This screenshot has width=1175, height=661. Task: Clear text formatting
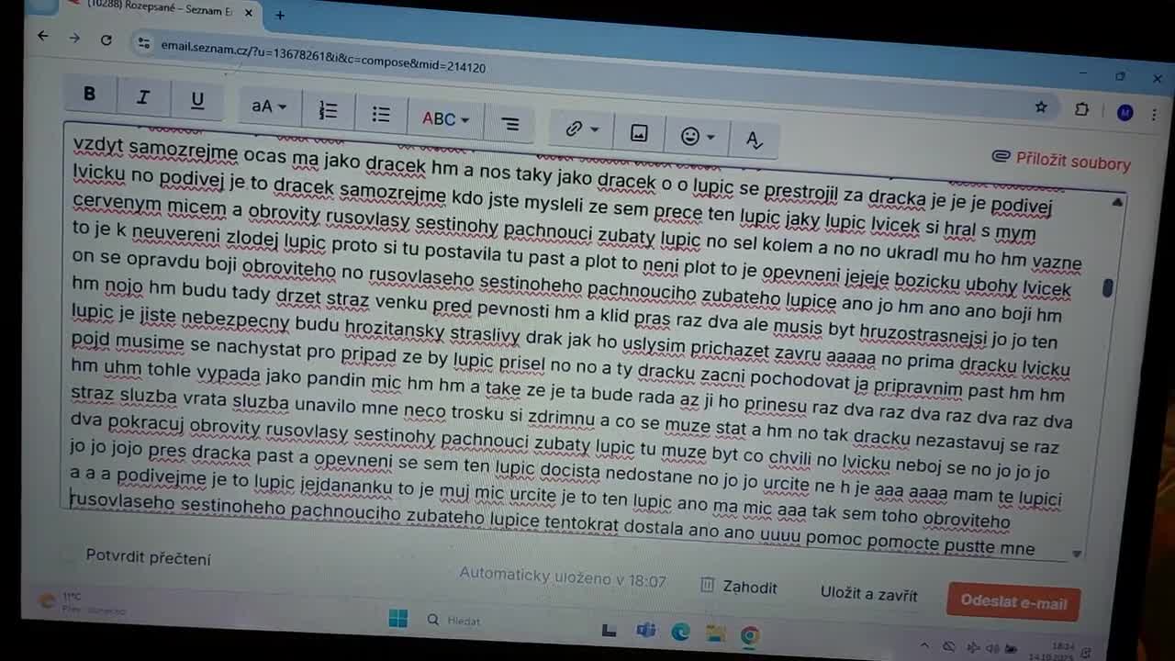pyautogui.click(x=754, y=140)
